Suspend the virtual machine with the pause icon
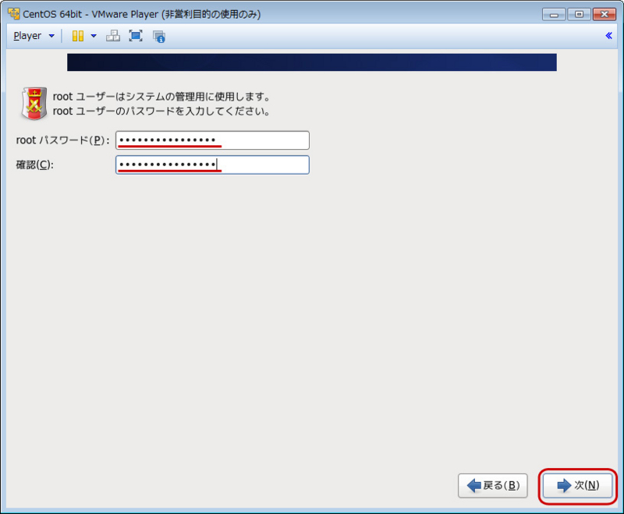The width and height of the screenshot is (624, 514). pos(77,35)
